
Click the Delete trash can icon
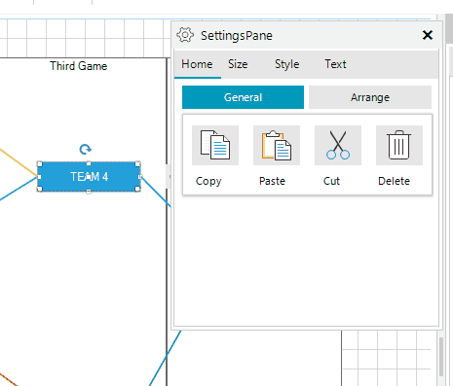coord(399,145)
